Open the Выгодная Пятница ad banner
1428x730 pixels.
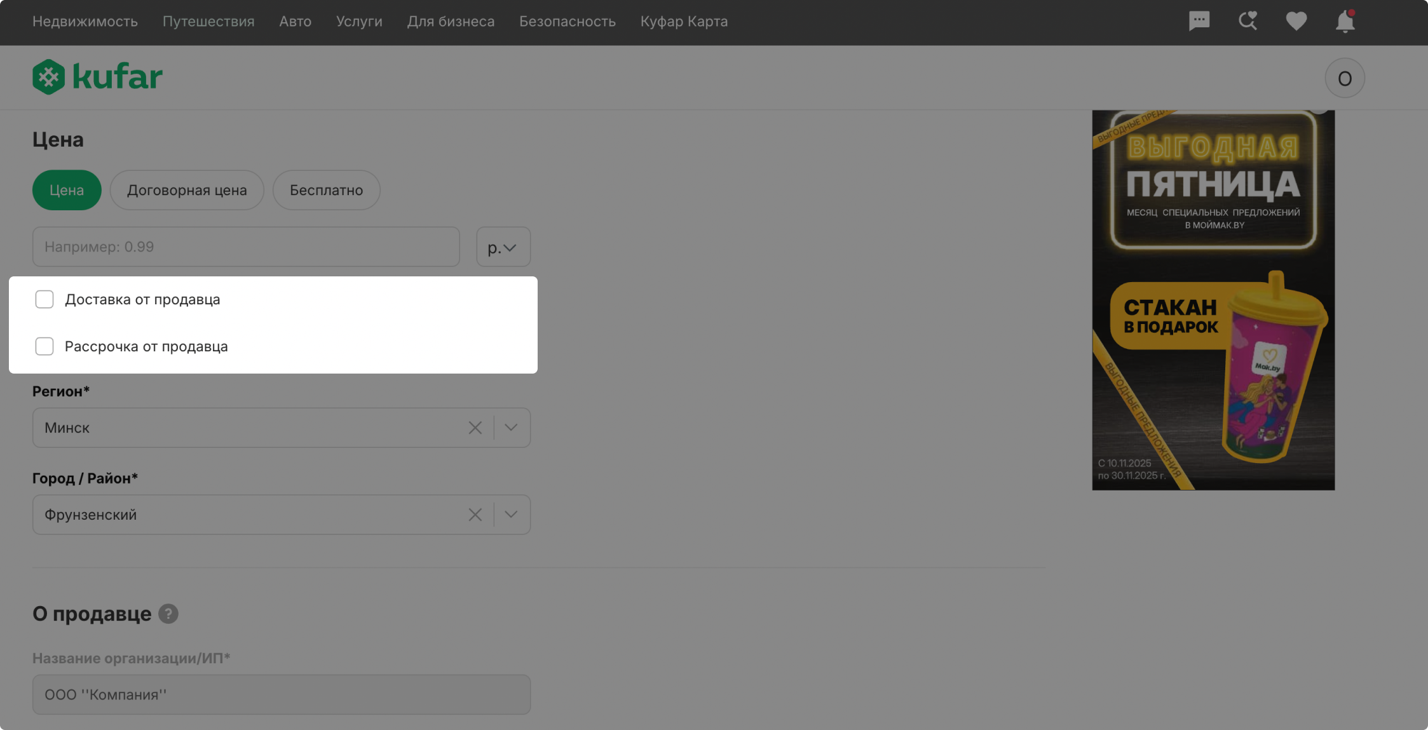pos(1213,300)
